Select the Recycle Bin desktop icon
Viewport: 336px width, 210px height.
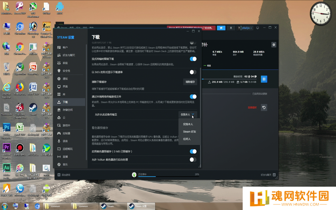(7, 69)
